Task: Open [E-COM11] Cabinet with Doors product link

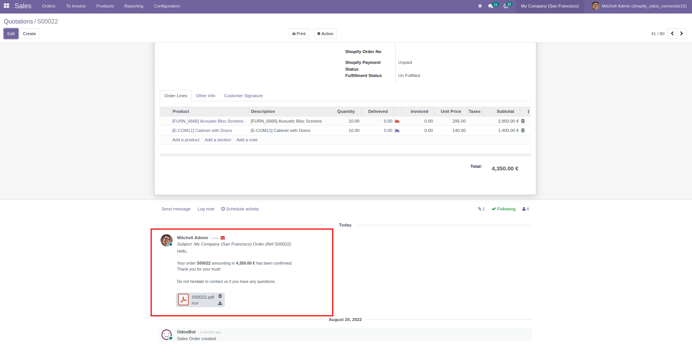Action: click(x=202, y=130)
